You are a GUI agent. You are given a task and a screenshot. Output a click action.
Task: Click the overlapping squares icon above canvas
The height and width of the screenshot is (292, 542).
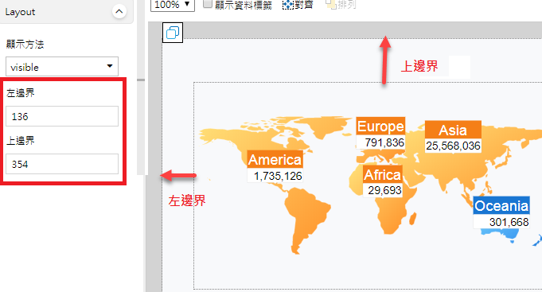[x=173, y=33]
